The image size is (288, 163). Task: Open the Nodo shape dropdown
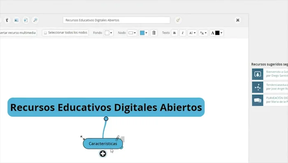(132, 33)
